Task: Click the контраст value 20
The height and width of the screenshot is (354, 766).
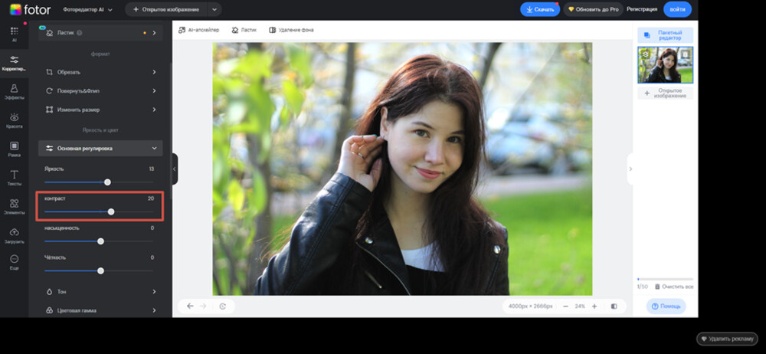Action: click(150, 198)
